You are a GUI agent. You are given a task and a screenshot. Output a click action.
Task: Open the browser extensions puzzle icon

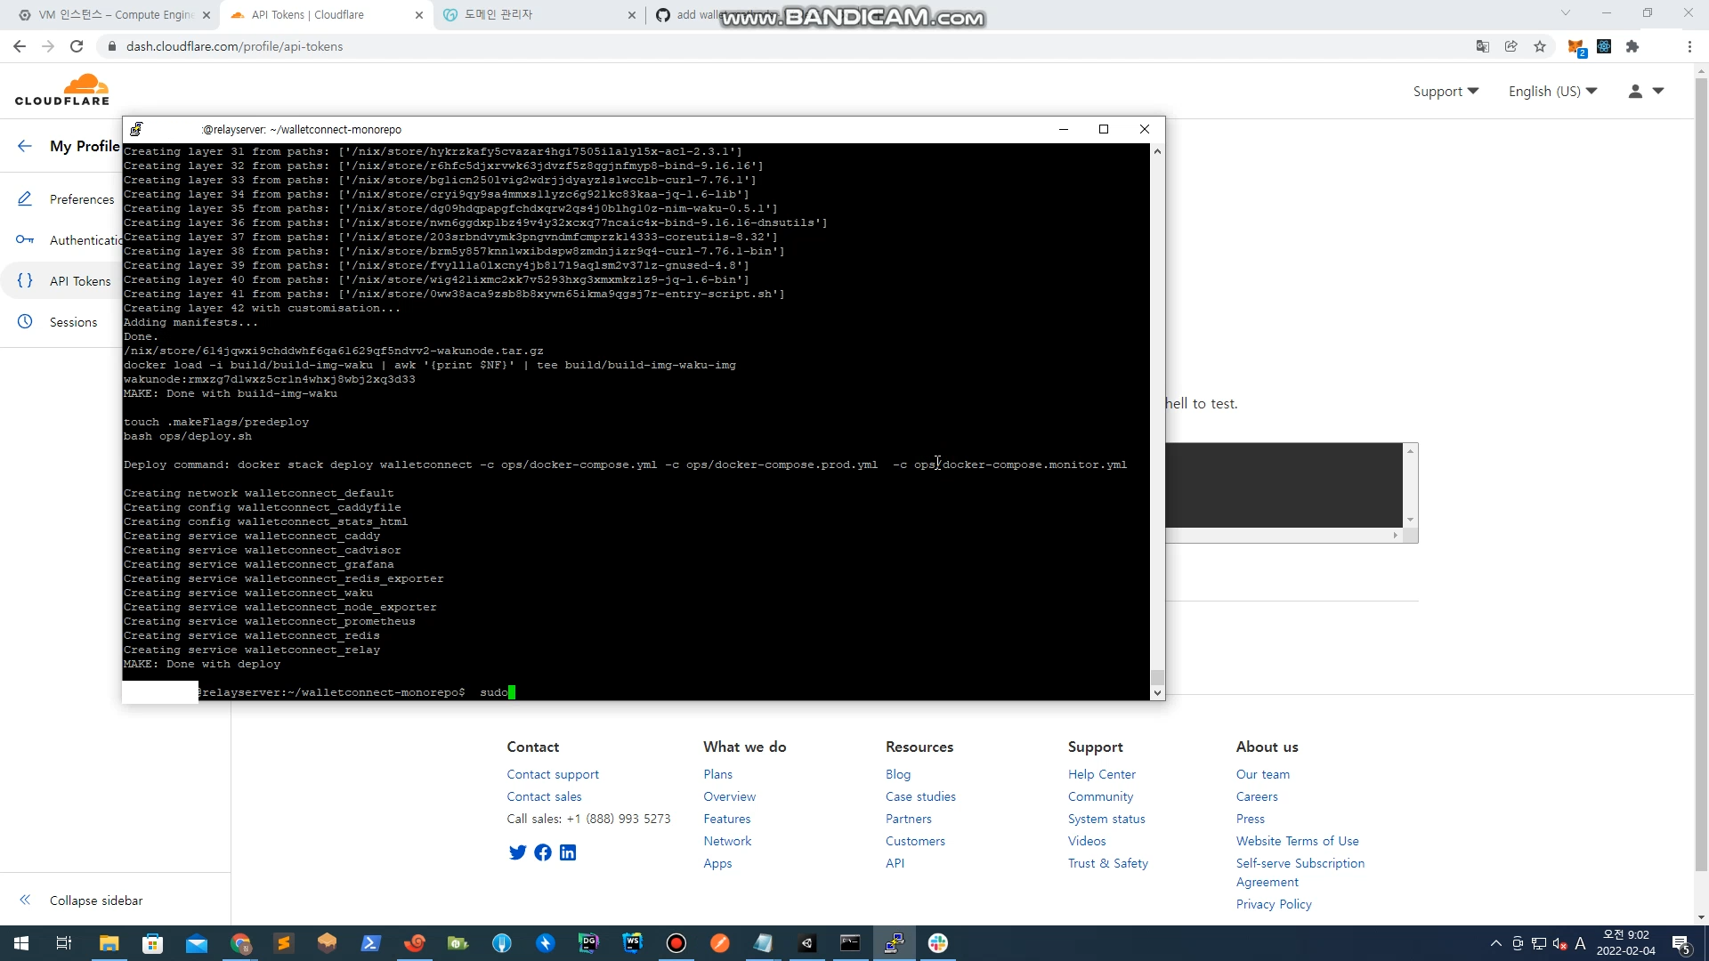(x=1632, y=46)
